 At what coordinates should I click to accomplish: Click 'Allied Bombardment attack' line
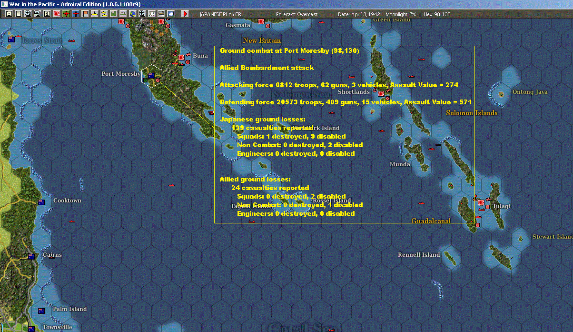coord(267,68)
